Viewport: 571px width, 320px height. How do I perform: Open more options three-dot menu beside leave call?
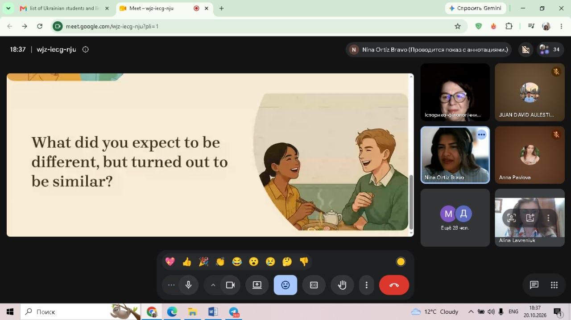point(367,285)
